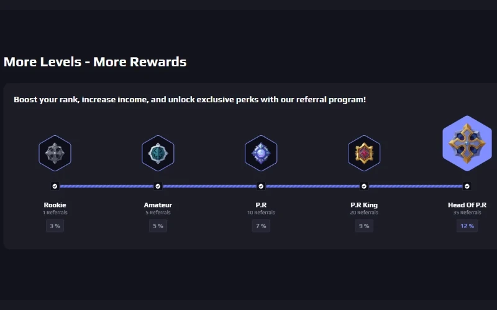The image size is (497, 310).
Task: Click the checkmark marker above Amateur
Action: 158,187
